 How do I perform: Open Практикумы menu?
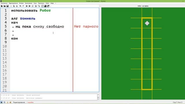(41, 3)
